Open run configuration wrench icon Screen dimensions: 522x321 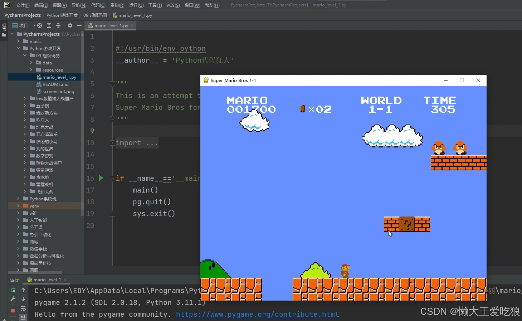click(x=13, y=299)
